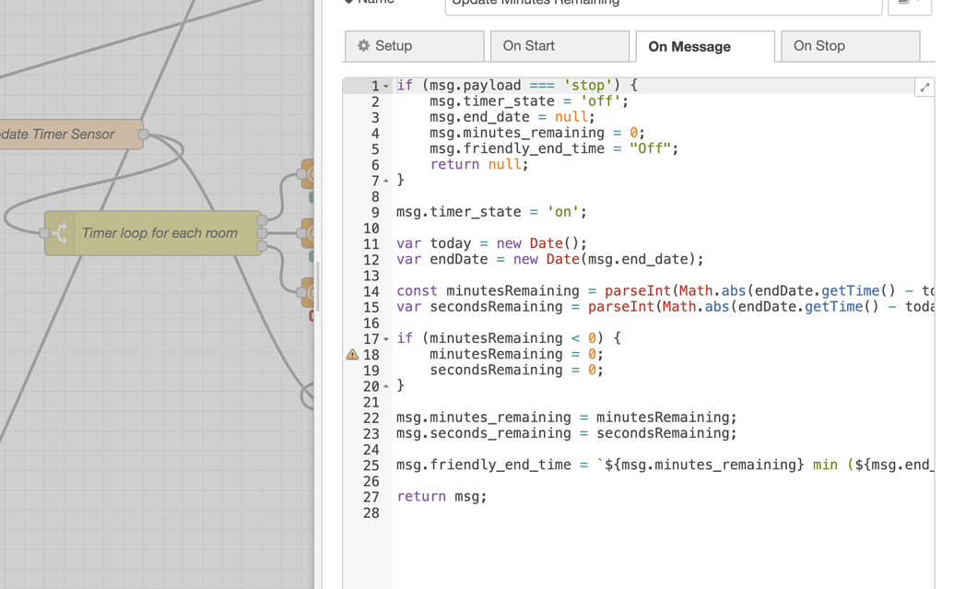Click the fold marker beside line 7
This screenshot has width=954, height=589.
point(386,180)
